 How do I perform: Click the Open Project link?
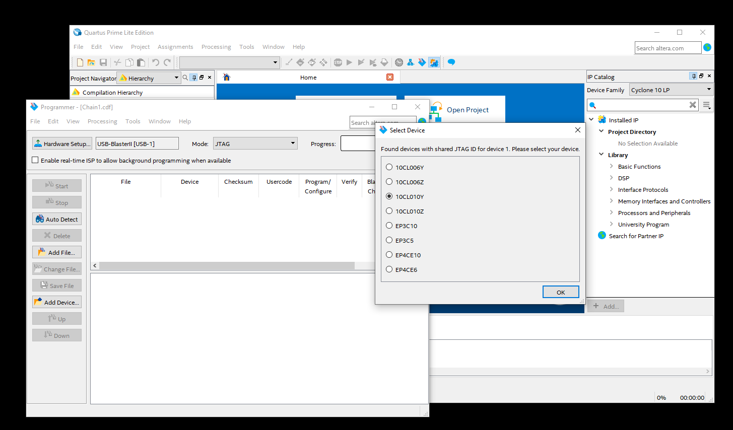468,110
